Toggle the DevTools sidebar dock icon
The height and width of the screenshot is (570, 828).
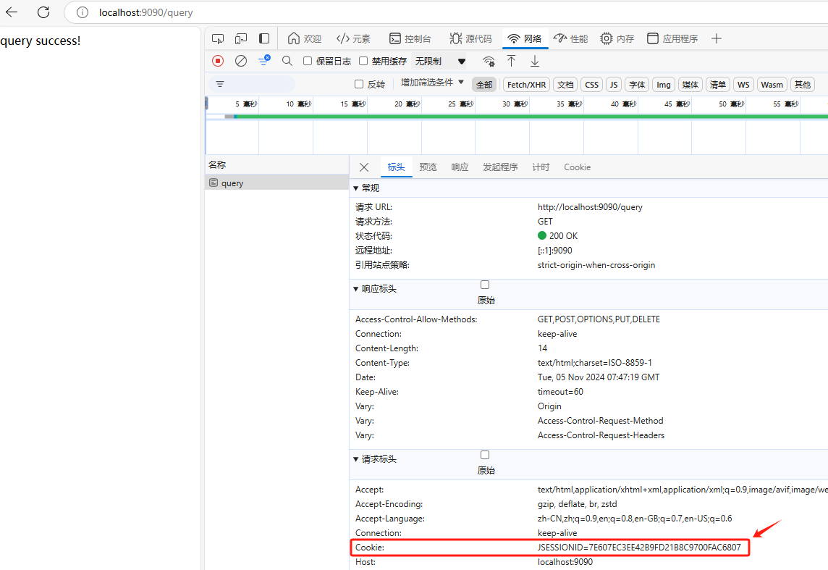click(264, 38)
